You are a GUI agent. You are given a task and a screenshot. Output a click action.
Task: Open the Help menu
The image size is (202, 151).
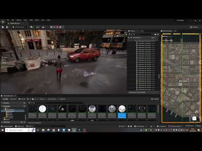point(48,20)
